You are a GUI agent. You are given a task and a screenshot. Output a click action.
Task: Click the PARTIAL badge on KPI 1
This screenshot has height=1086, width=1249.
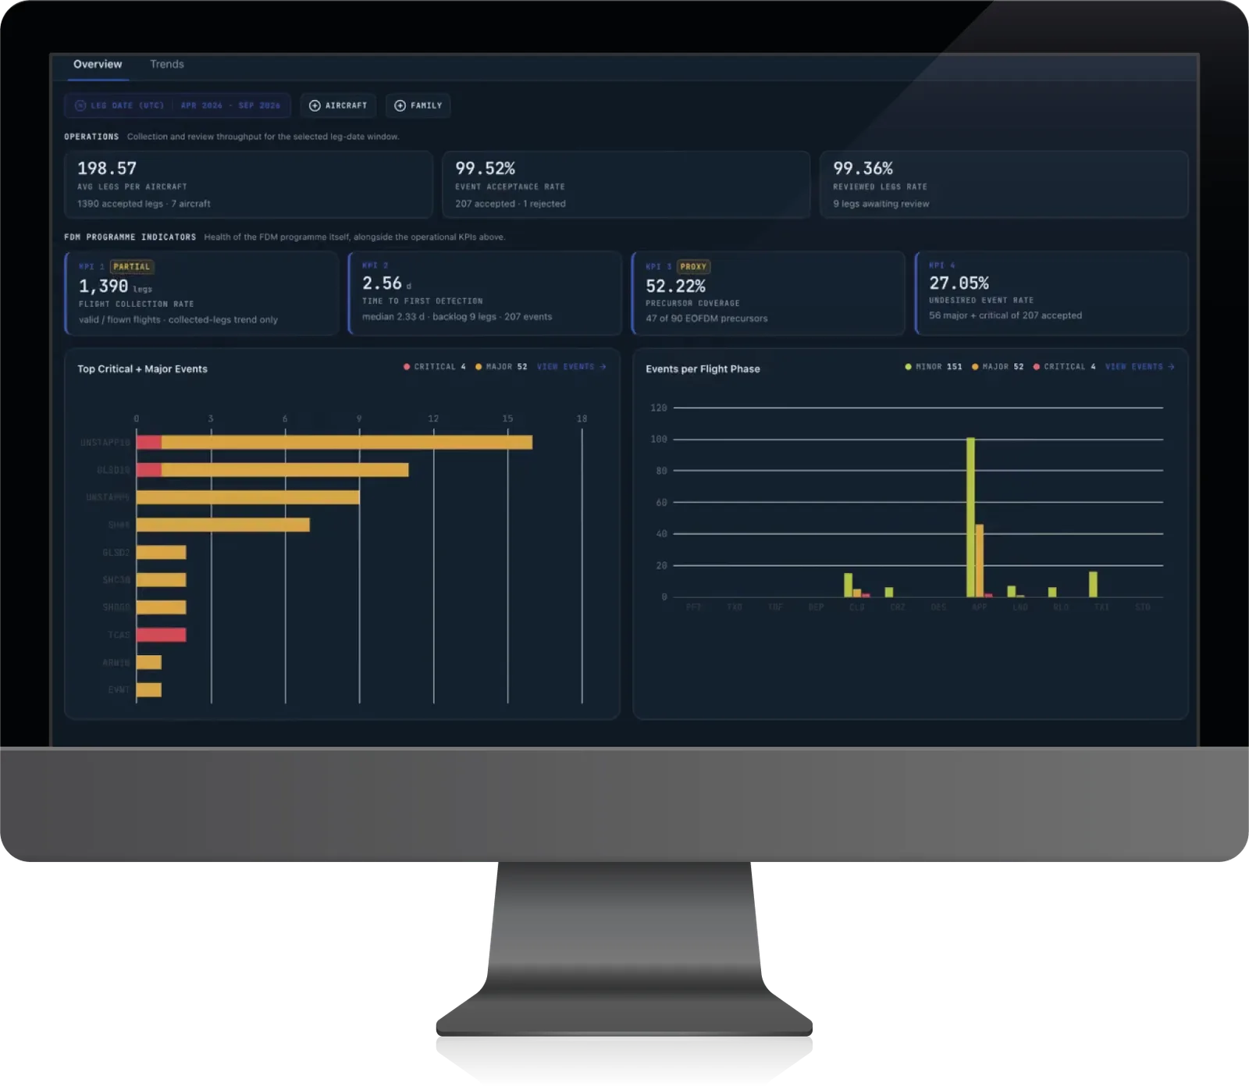[x=131, y=267]
